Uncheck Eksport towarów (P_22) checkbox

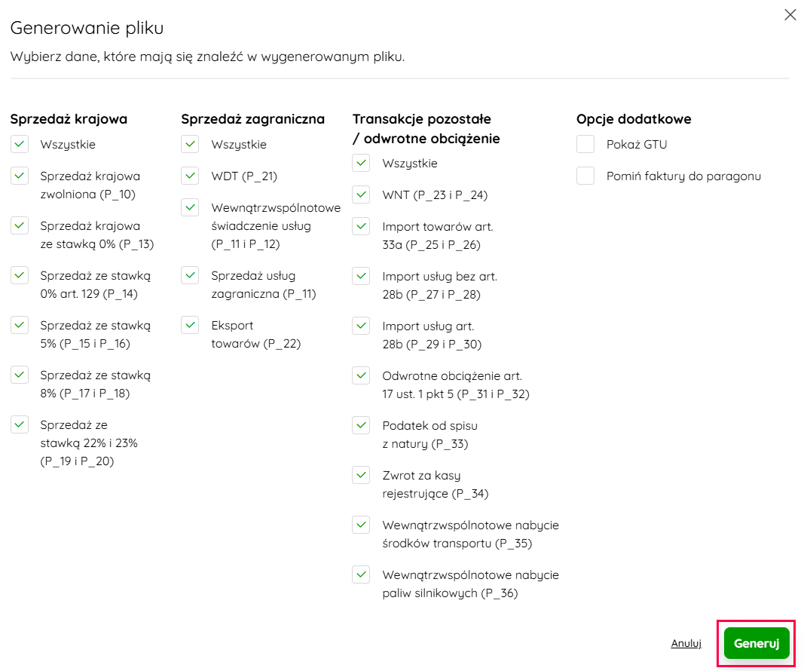coord(190,325)
